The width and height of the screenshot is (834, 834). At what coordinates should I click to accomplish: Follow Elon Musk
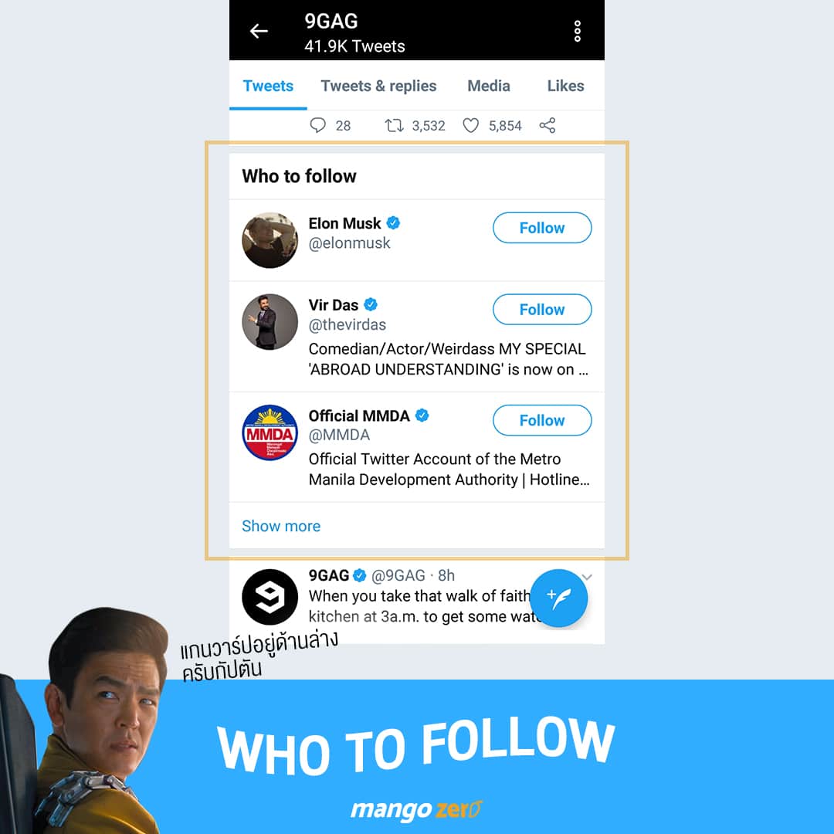point(542,228)
